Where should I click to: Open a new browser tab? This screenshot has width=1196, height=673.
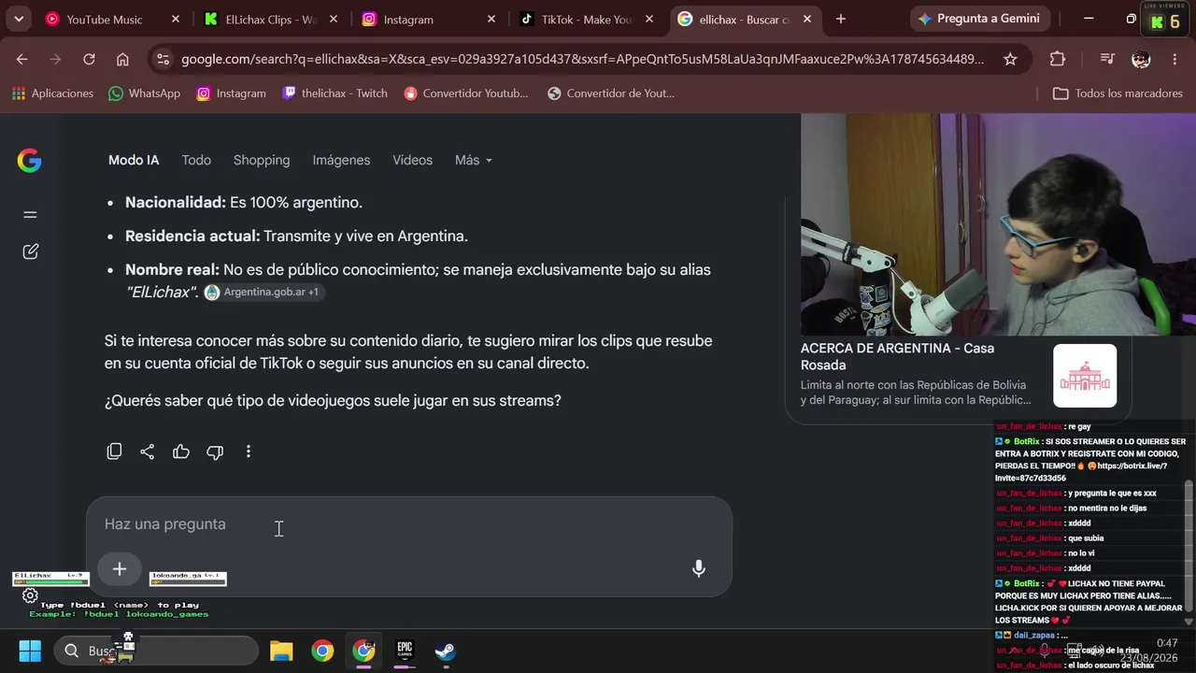841,19
